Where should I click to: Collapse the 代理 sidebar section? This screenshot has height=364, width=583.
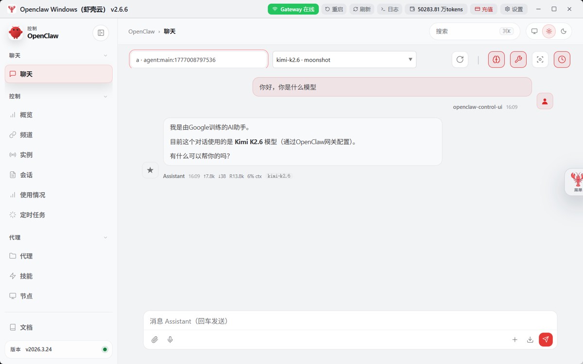105,238
